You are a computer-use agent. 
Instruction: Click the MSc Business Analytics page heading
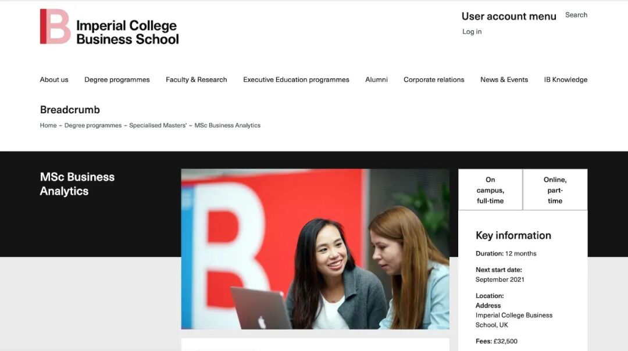click(x=77, y=184)
